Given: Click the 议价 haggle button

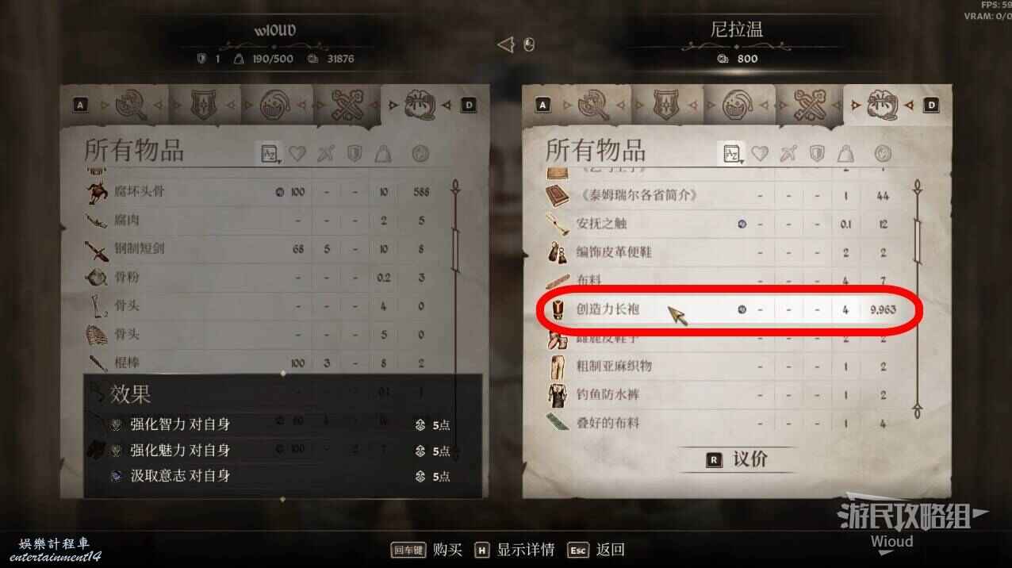Looking at the screenshot, I should tap(737, 459).
